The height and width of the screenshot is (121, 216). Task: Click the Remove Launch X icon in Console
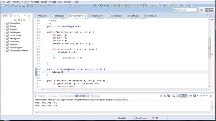pos(164,96)
